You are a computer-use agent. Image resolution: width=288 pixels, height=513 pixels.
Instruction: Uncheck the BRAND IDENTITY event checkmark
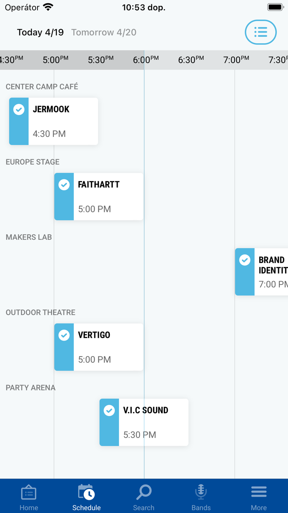pyautogui.click(x=245, y=260)
